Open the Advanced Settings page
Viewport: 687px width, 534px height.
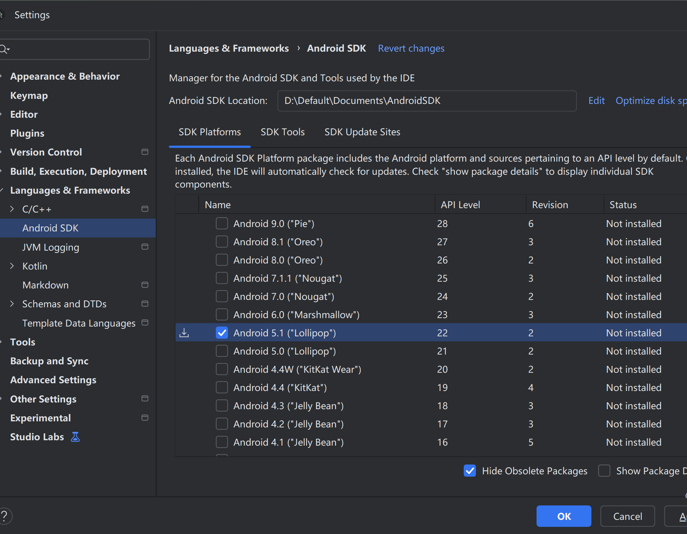(x=53, y=380)
